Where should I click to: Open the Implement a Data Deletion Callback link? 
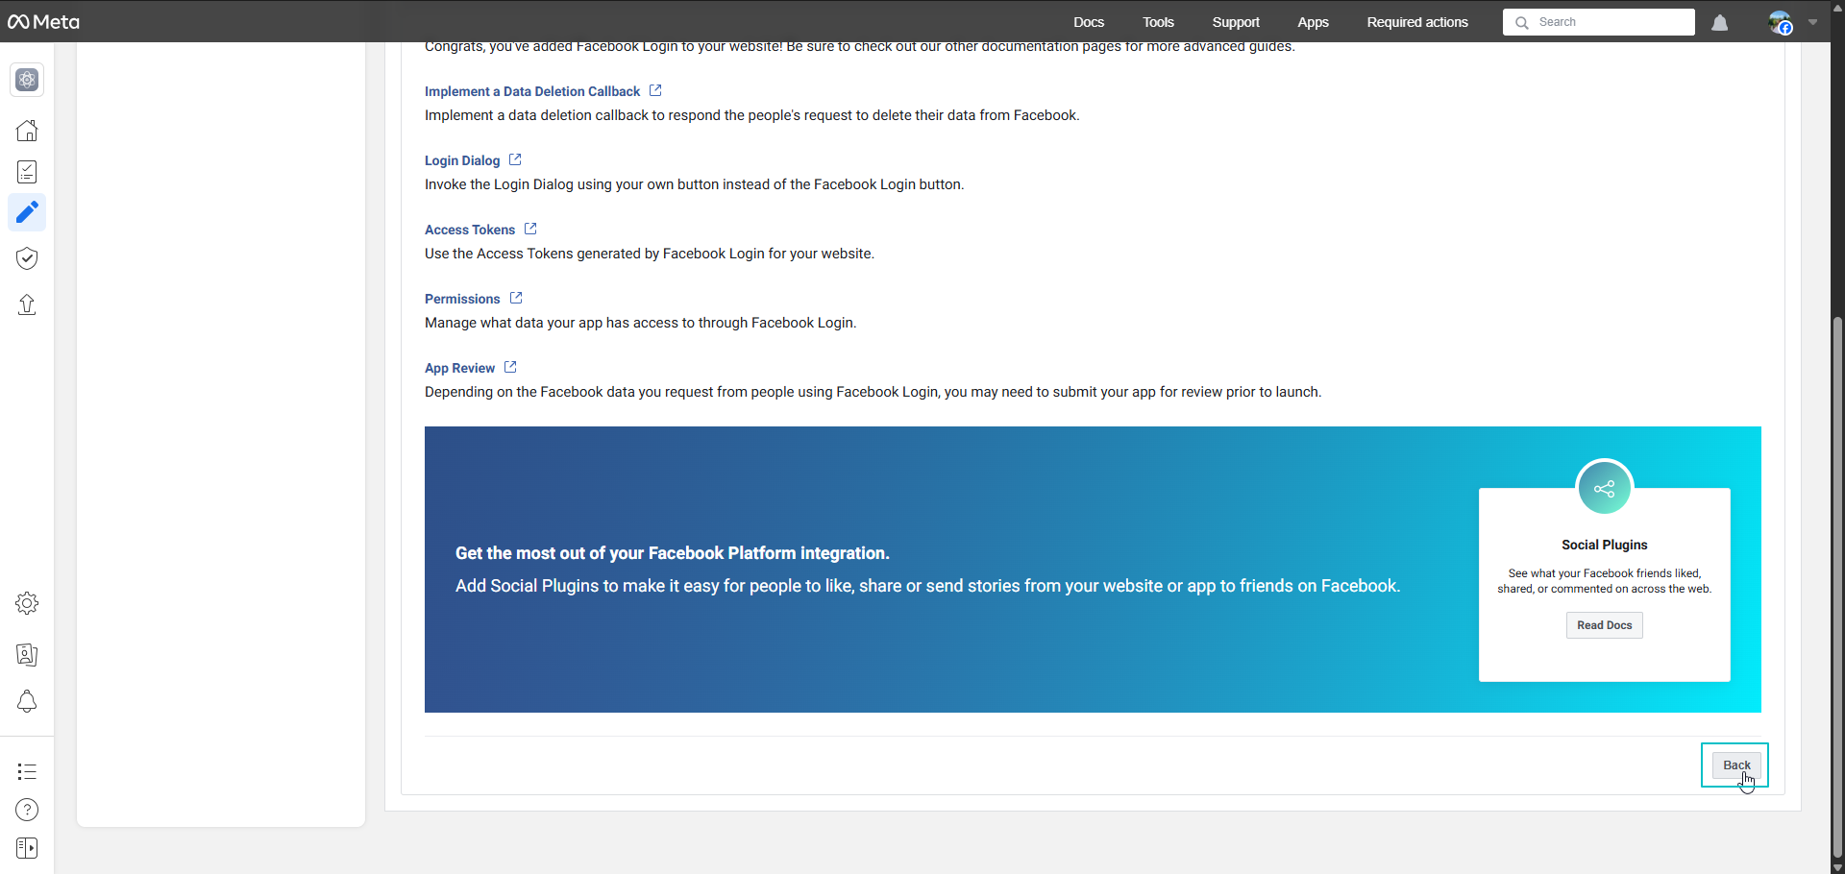click(x=532, y=91)
